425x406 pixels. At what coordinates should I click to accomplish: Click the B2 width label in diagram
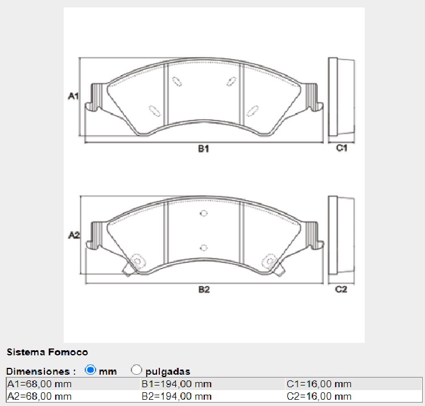(204, 289)
